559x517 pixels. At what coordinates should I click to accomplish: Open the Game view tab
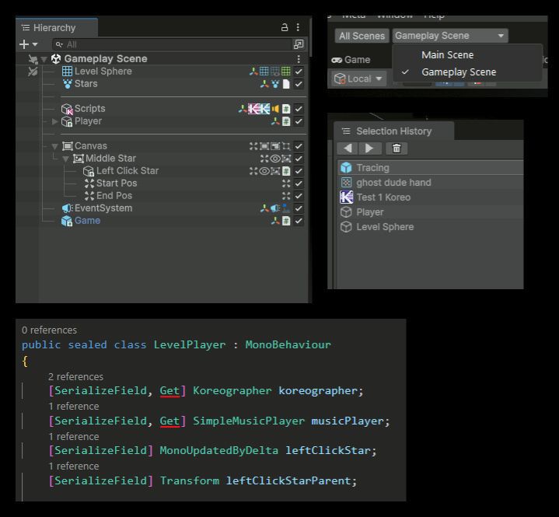351,60
